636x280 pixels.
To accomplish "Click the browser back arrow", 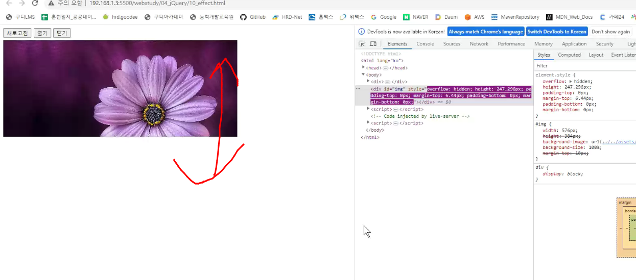I will coord(9,3).
